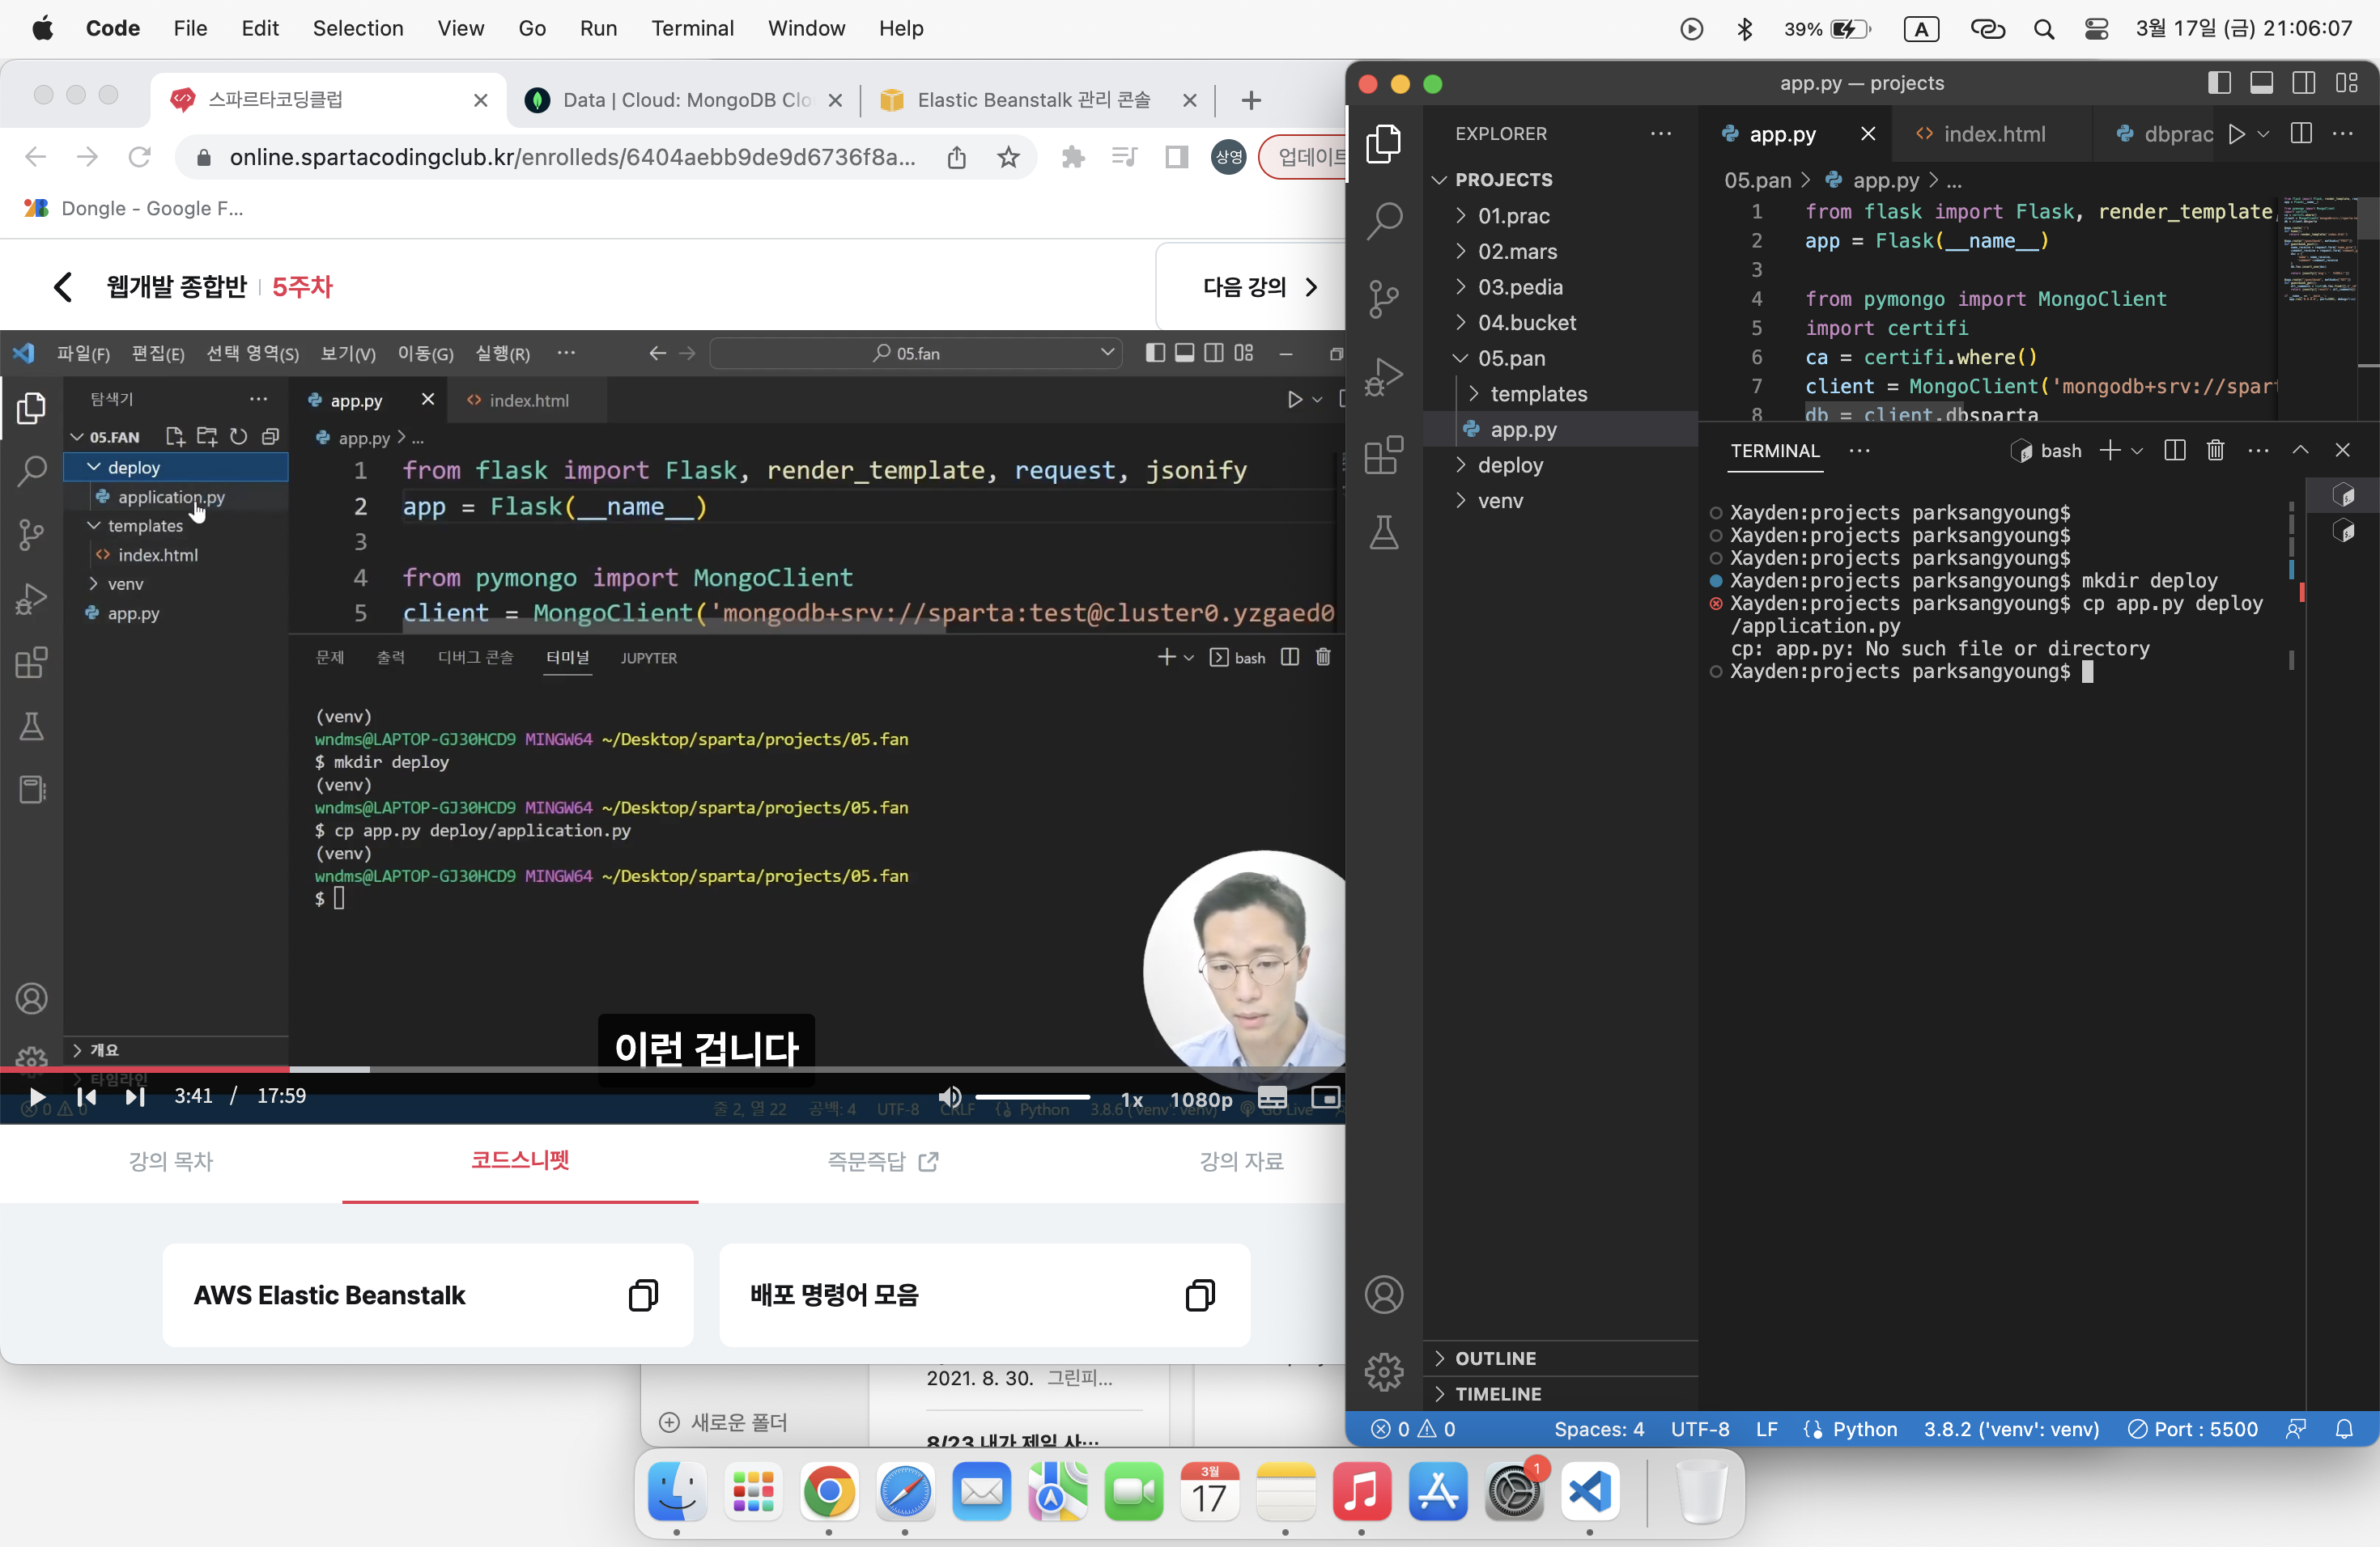Split the editor right in projects window
The image size is (2380, 1547).
click(x=2301, y=134)
